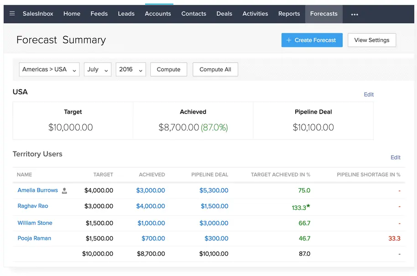417x276 pixels.
Task: Edit the Territory Users list
Action: tap(396, 157)
